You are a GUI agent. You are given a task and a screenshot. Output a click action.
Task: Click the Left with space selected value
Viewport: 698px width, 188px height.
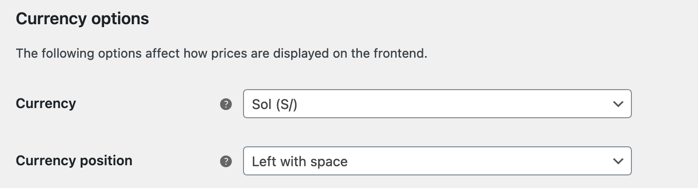299,161
